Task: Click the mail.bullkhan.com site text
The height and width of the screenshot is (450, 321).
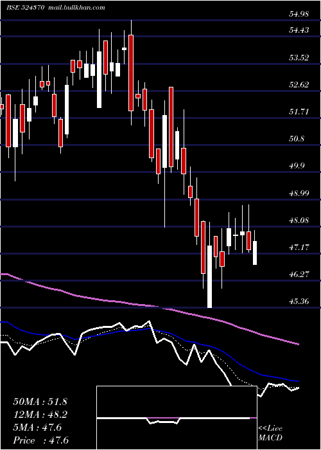Action: point(76,8)
